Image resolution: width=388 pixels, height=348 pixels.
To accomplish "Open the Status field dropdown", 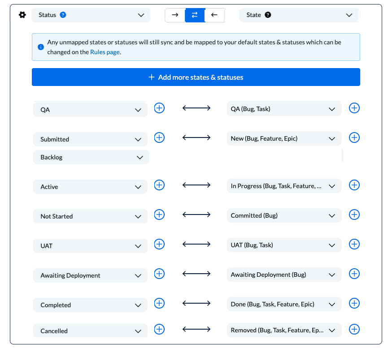I will [91, 15].
